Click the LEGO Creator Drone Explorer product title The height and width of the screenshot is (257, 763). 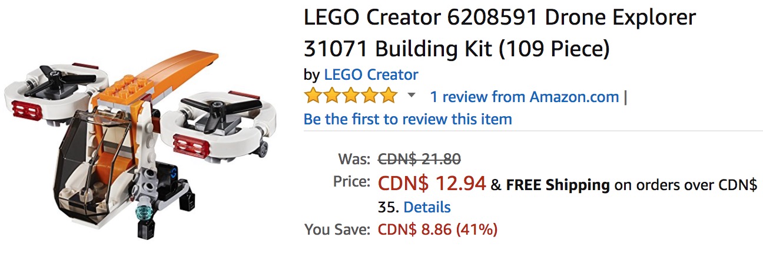click(x=499, y=33)
